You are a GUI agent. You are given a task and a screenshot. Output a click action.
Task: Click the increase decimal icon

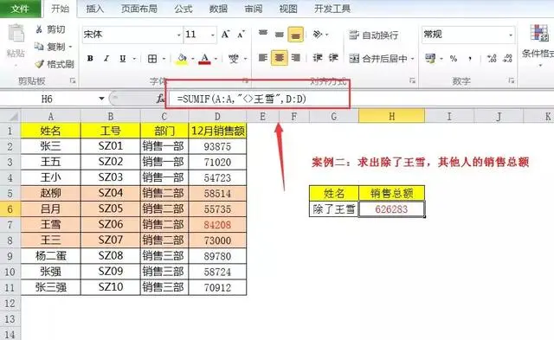492,59
